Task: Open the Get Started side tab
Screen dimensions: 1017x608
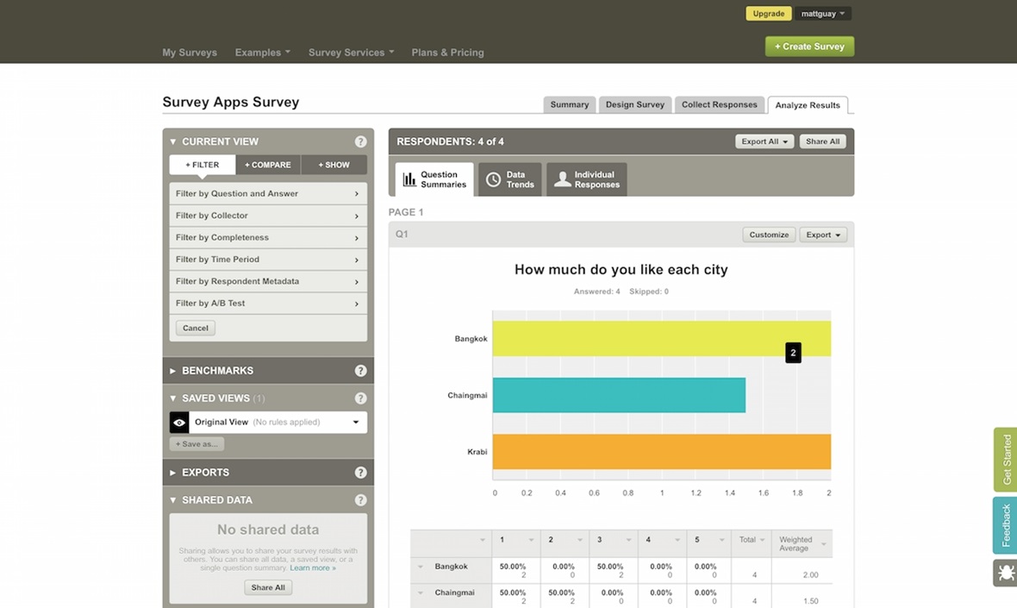Action: coord(1005,460)
